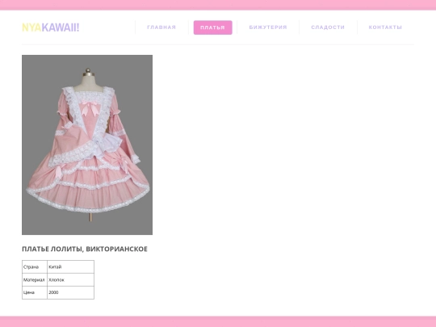
Task: Open the Сладости menu item
Action: (x=328, y=27)
